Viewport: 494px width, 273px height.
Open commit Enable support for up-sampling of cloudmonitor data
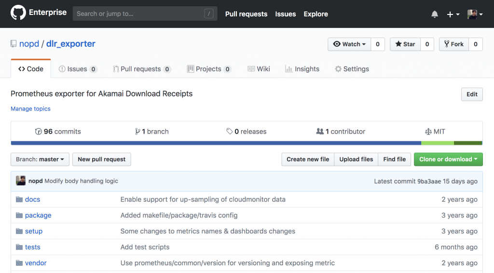(203, 199)
